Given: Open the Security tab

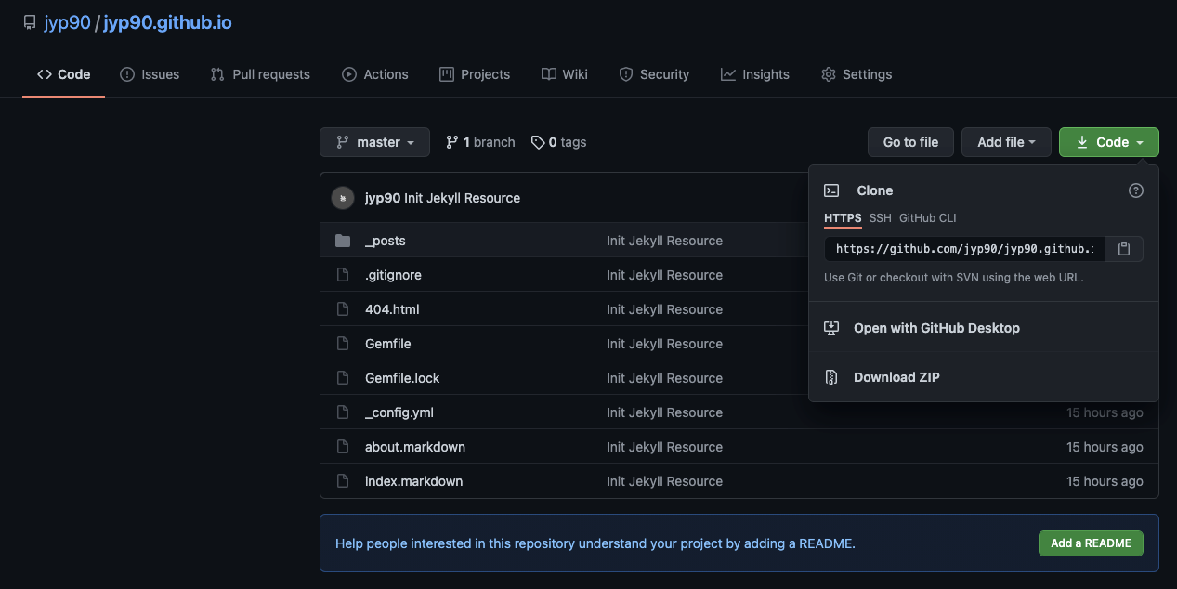Looking at the screenshot, I should click(x=654, y=74).
